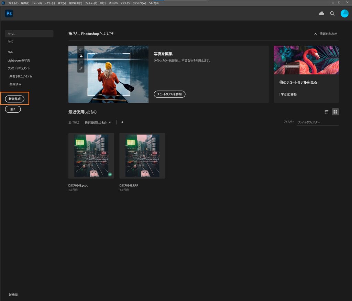Open the ファイル(F) menu

pos(13,3)
